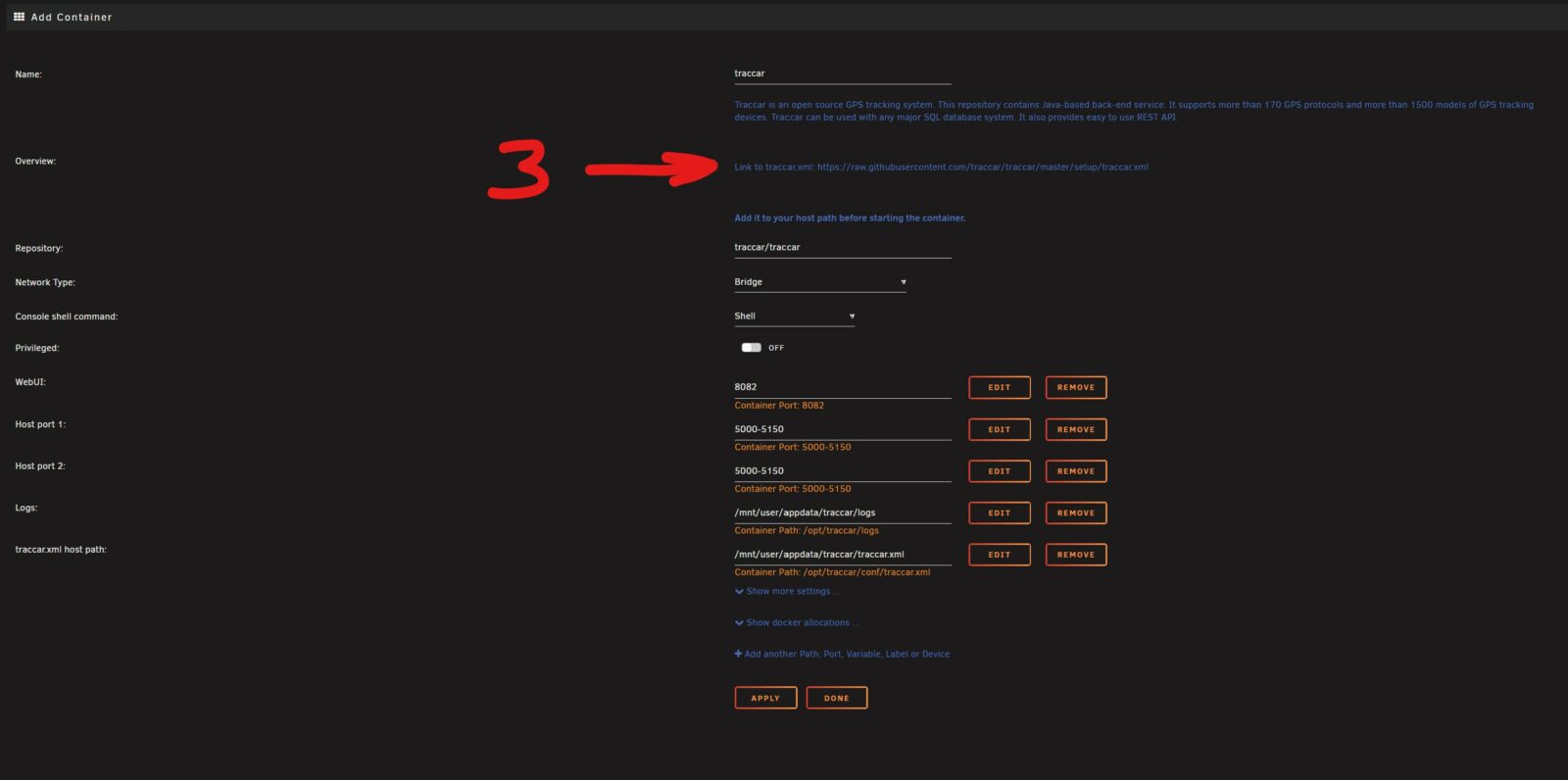Click the Repository input field
Viewport: 1568px width, 780px height.
click(842, 248)
